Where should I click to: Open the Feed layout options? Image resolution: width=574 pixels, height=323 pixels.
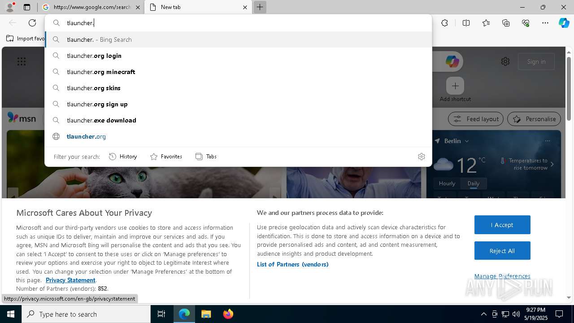(x=476, y=119)
